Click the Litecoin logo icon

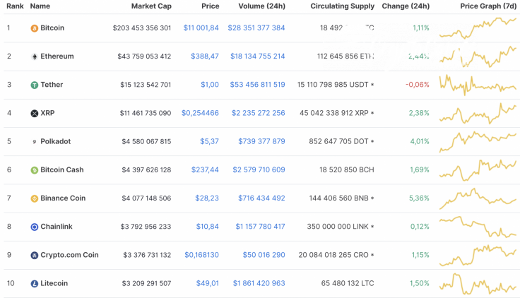click(35, 284)
